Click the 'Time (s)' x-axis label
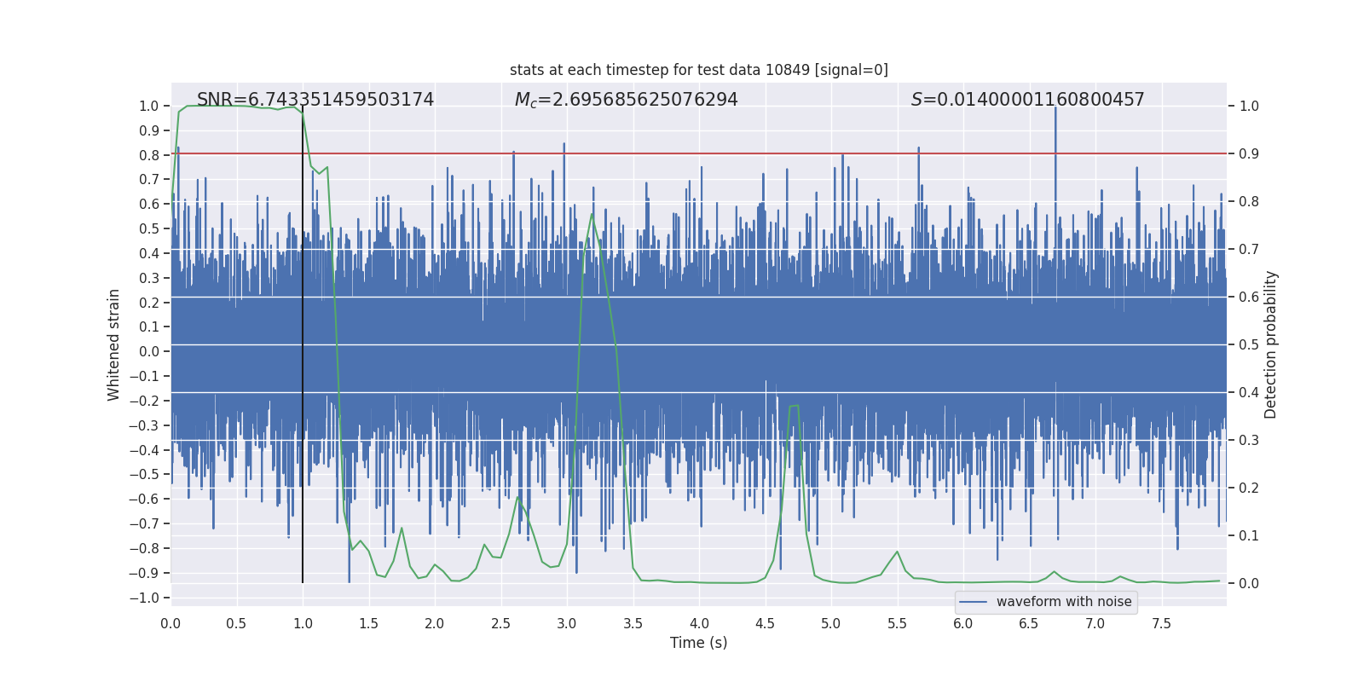The width and height of the screenshot is (1364, 682). (x=698, y=643)
